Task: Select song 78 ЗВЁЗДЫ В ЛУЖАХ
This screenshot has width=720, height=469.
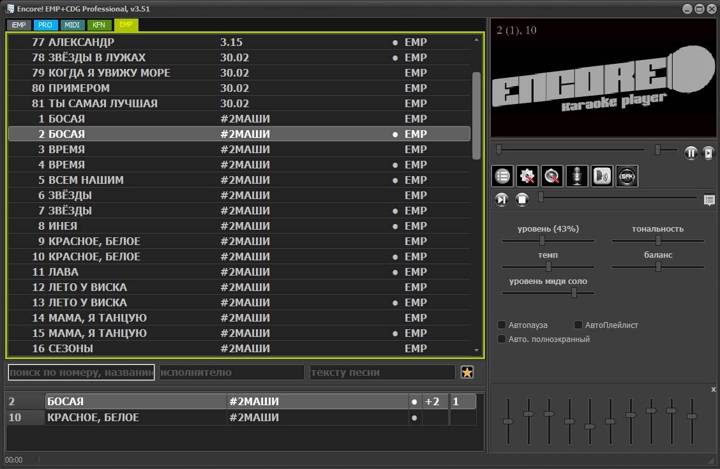Action: click(239, 57)
